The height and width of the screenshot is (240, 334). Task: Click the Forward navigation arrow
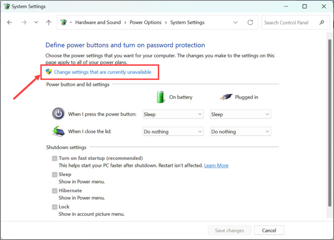(x=23, y=22)
